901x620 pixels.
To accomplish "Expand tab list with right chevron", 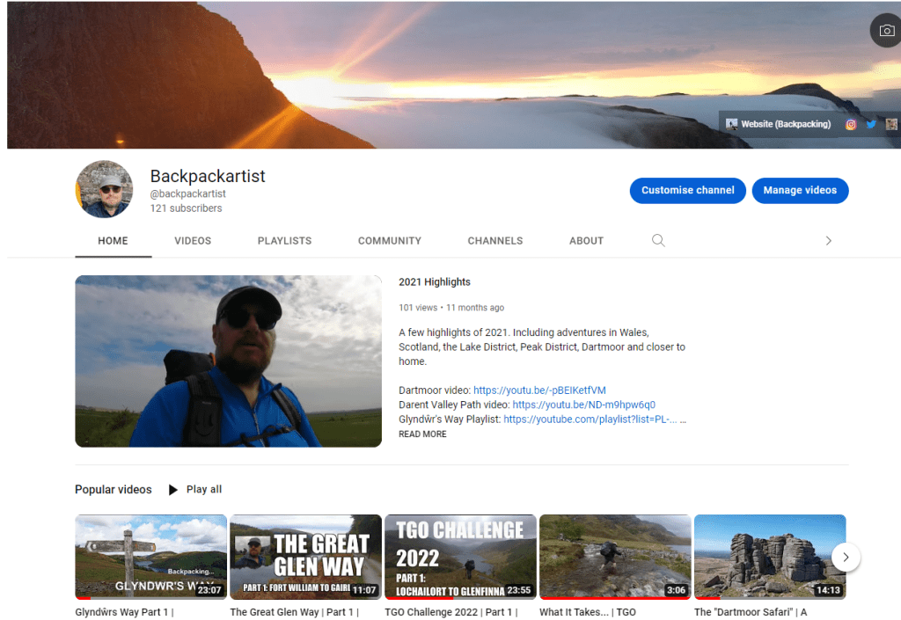I will (828, 241).
